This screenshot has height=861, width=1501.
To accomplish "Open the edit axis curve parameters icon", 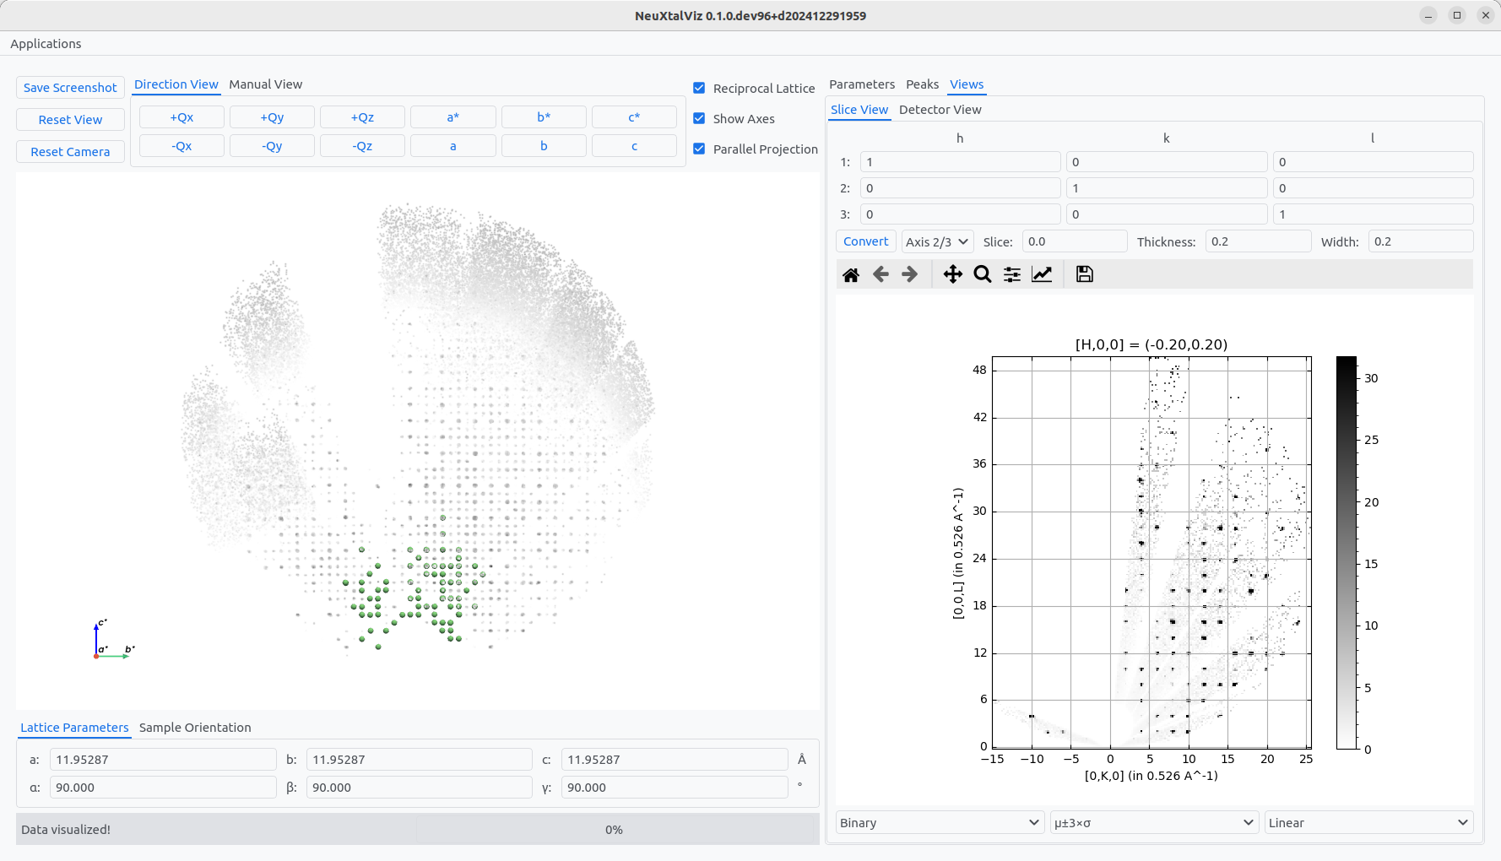I will (x=1042, y=274).
